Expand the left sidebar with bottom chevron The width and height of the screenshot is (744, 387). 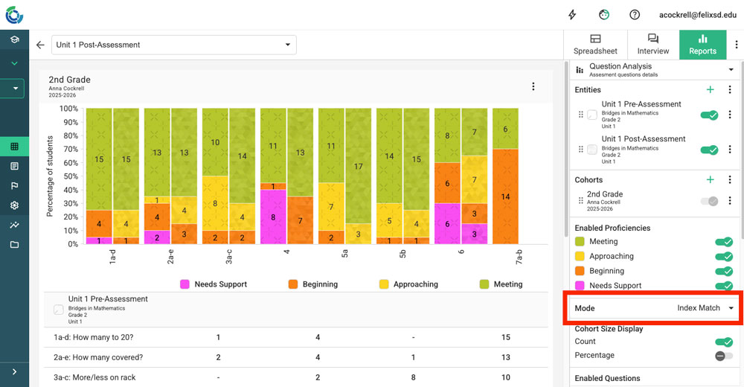point(14,371)
